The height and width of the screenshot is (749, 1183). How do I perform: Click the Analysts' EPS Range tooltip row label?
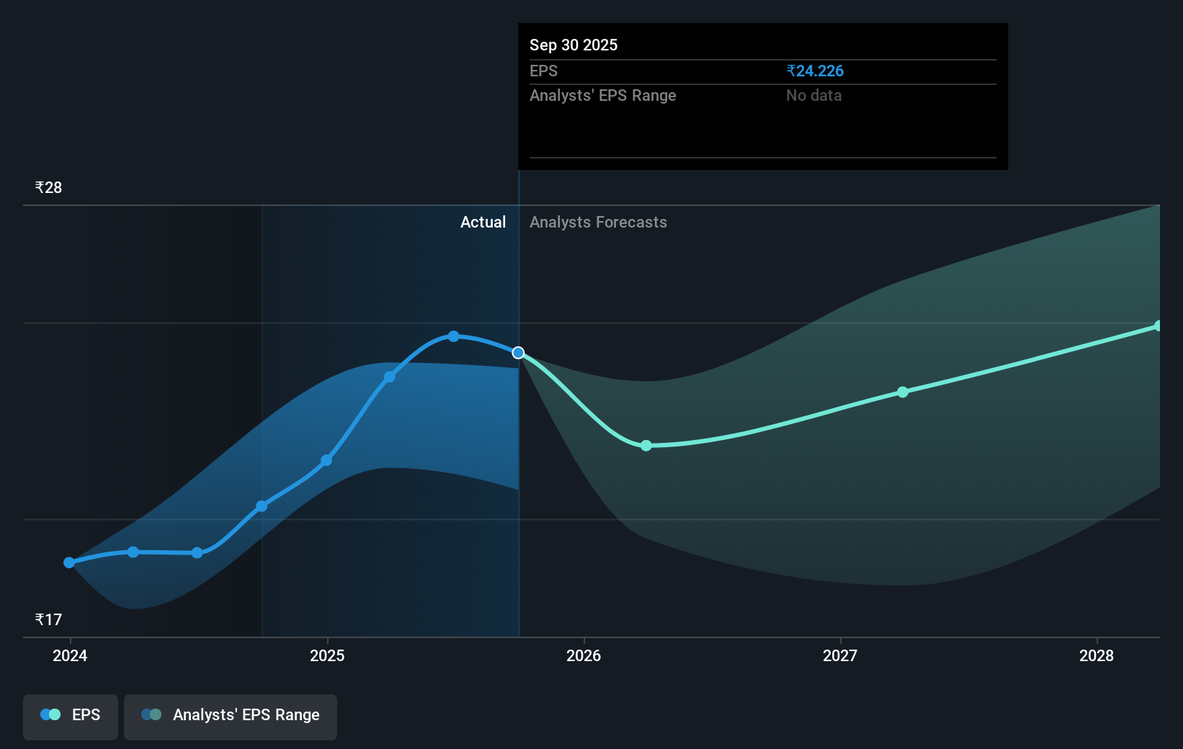603,95
